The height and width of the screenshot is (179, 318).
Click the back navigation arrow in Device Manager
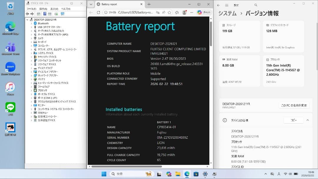coord(27,14)
